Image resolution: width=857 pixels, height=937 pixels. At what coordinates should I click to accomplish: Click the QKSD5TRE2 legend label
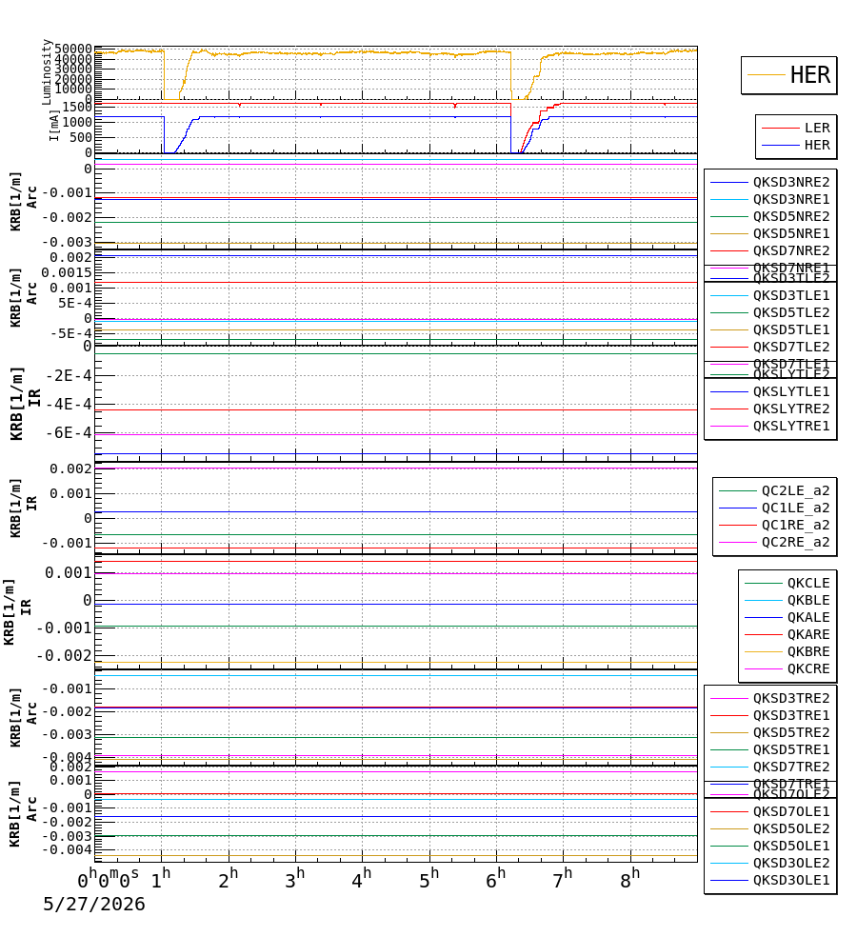point(790,732)
